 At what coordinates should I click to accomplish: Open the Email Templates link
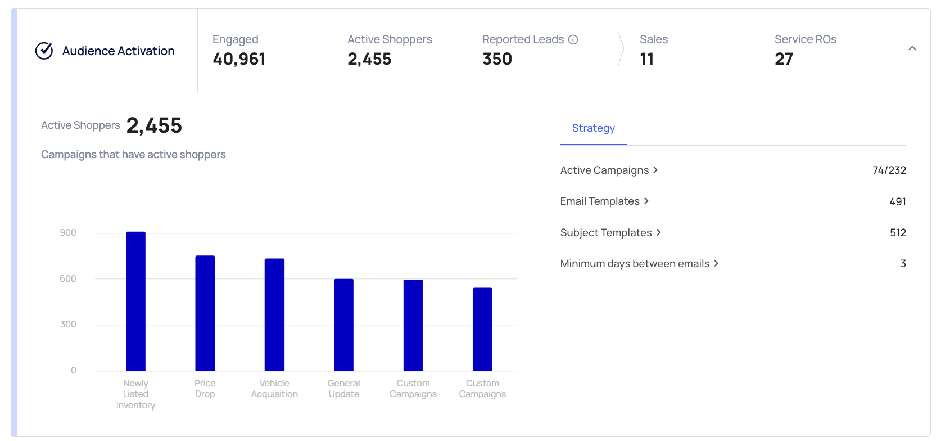point(600,201)
